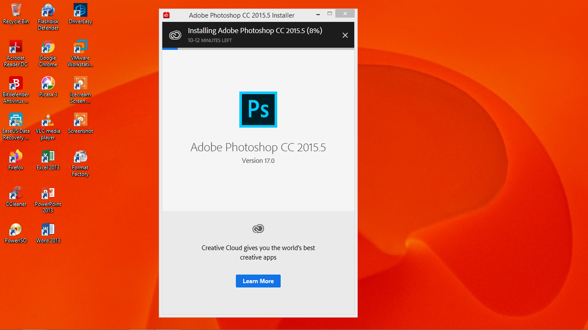The height and width of the screenshot is (330, 588).
Task: Click the CCleaner desktop icon
Action: point(16,196)
